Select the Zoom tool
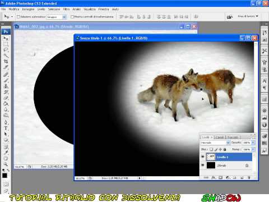The image size is (269, 202). click(6, 164)
